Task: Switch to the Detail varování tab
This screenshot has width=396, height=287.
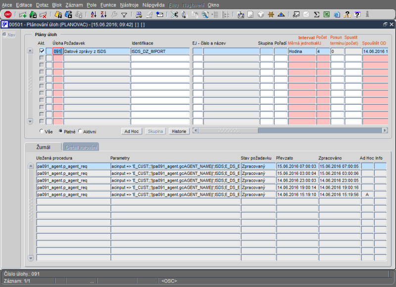Action: tap(81, 147)
